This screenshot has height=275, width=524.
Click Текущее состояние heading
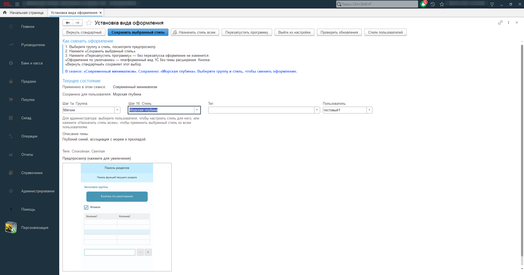[81, 81]
